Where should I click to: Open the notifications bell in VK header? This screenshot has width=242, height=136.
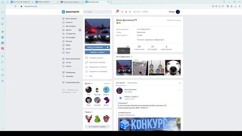tap(117, 12)
